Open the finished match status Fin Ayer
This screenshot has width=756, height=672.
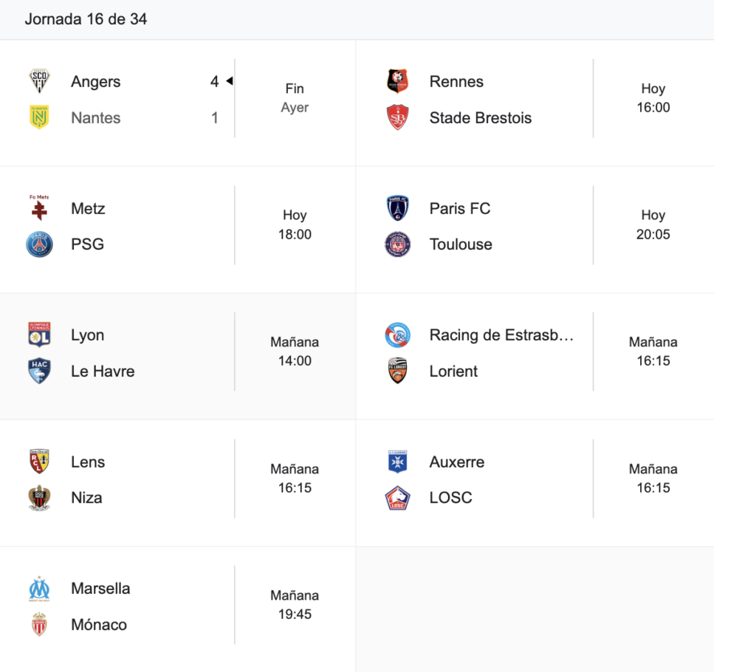[295, 98]
